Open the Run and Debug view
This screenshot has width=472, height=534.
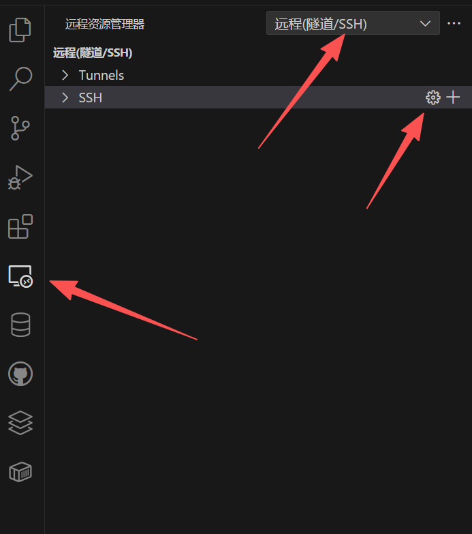20,177
